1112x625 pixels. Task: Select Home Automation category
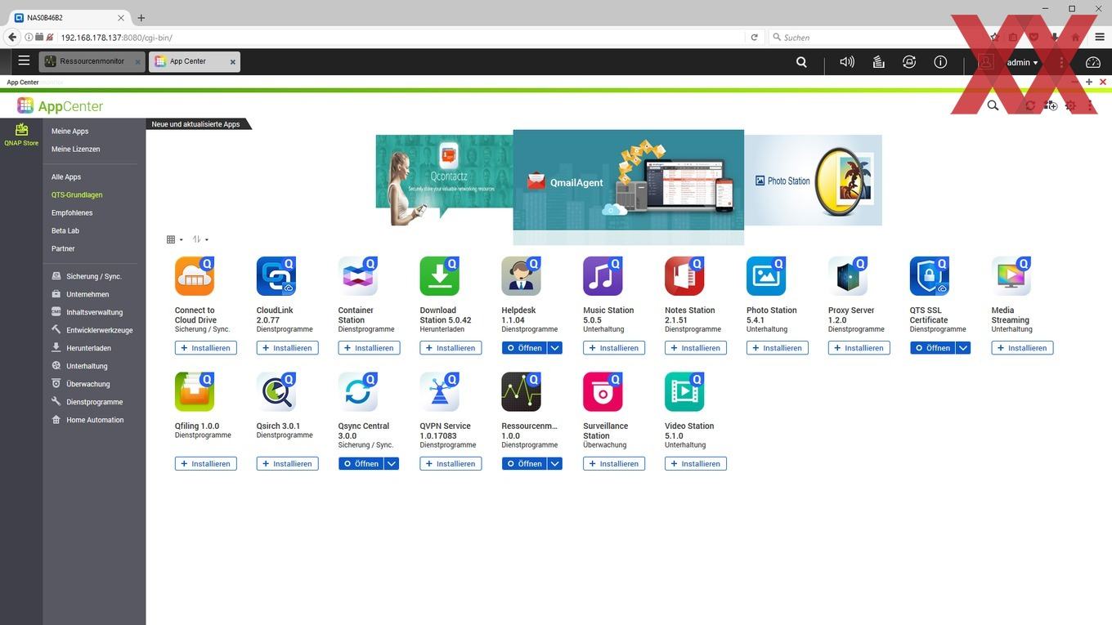pyautogui.click(x=88, y=420)
